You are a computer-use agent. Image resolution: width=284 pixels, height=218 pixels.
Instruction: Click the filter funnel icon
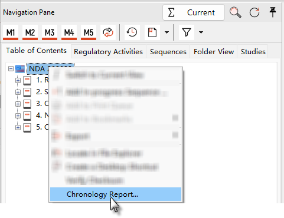(187, 32)
